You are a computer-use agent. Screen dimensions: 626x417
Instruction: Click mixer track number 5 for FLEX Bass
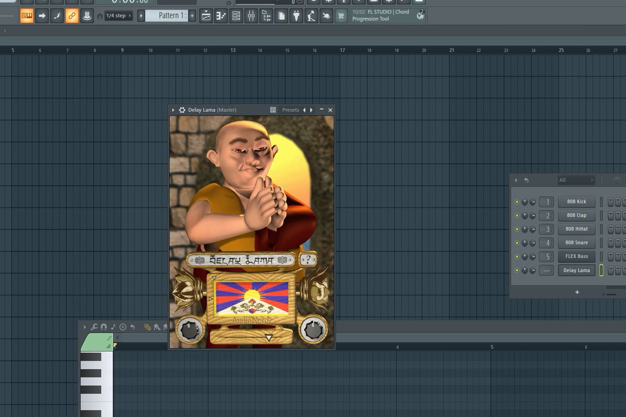pyautogui.click(x=546, y=256)
